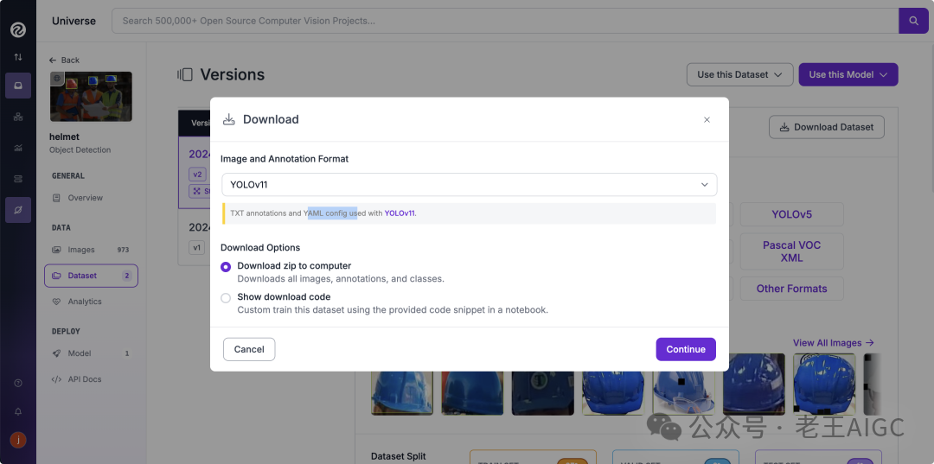Open the notifications bell icon
This screenshot has width=934, height=464.
tap(18, 411)
